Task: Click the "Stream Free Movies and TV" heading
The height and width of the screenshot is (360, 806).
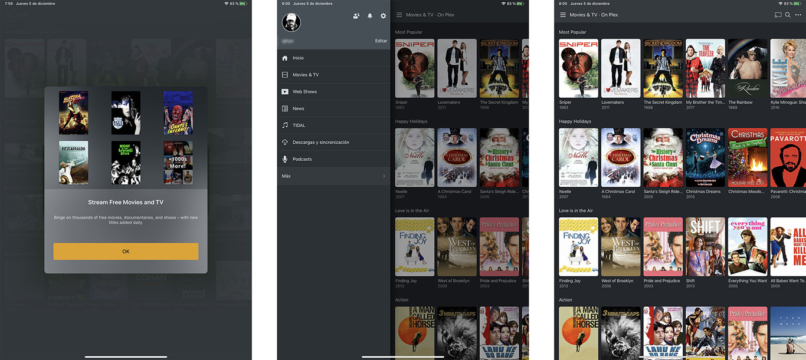Action: click(x=126, y=203)
